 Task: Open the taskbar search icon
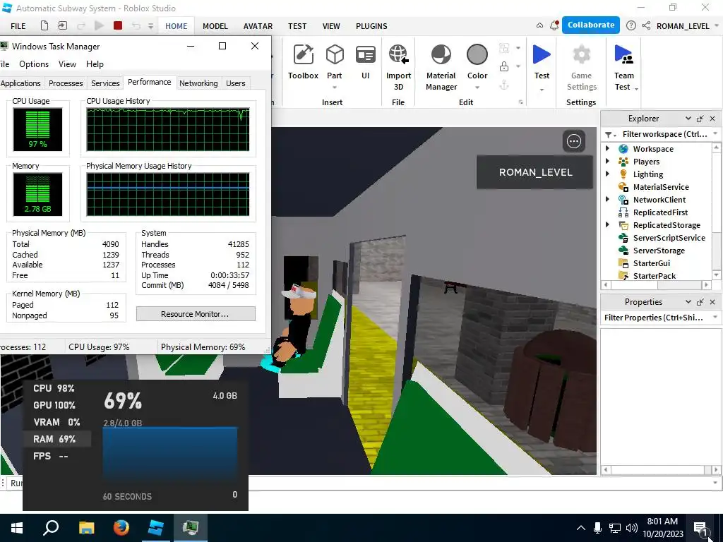(51, 527)
